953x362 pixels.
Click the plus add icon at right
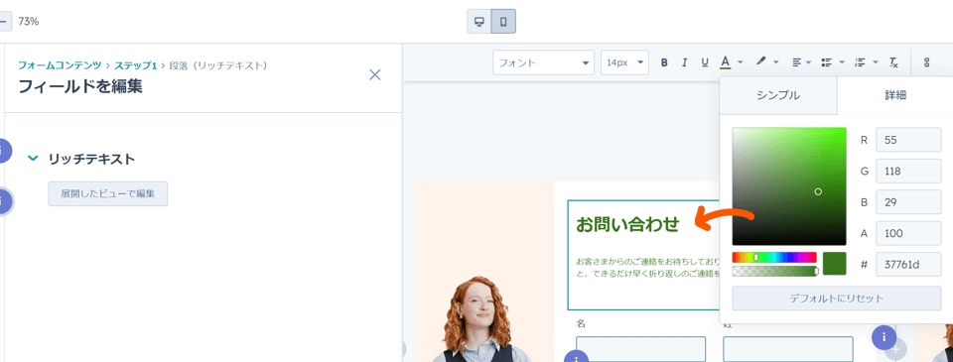point(896,350)
